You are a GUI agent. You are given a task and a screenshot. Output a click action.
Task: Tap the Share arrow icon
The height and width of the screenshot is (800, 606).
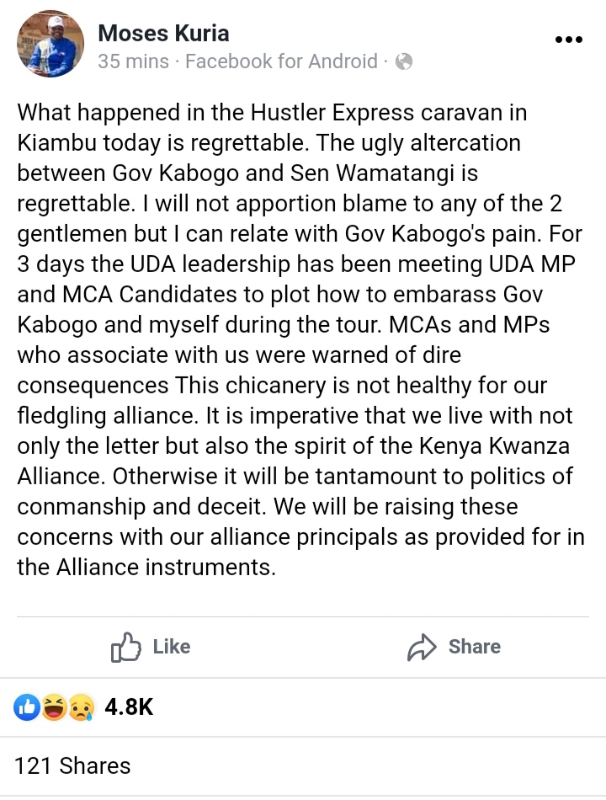point(422,647)
